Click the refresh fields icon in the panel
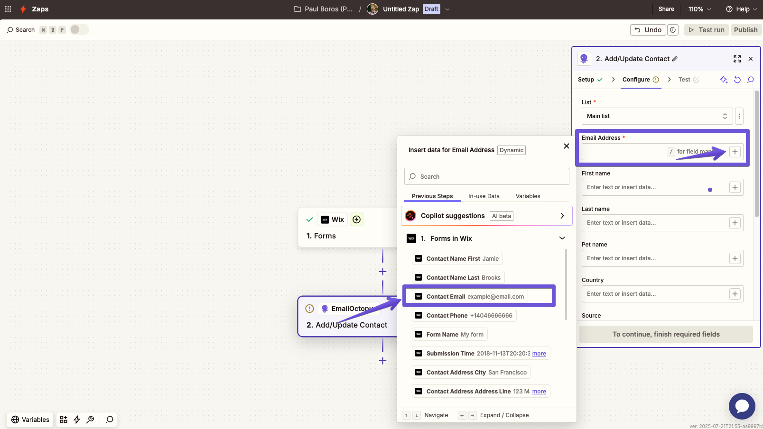 tap(737, 80)
